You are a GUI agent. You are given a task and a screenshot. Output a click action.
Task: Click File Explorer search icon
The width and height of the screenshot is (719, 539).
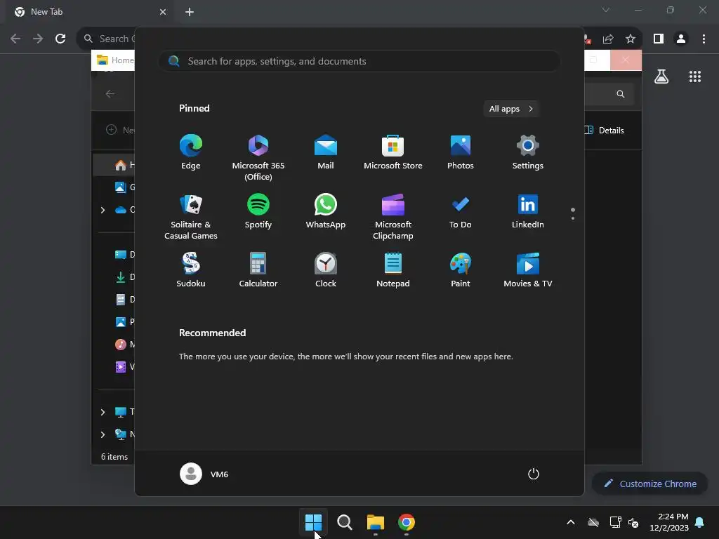(x=621, y=94)
